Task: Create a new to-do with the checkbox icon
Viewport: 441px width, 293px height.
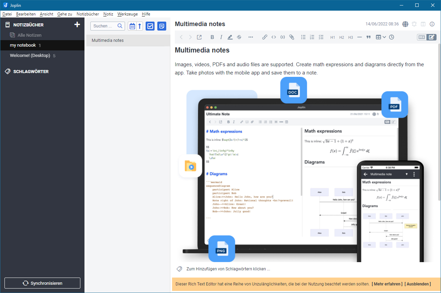Action: (150, 26)
